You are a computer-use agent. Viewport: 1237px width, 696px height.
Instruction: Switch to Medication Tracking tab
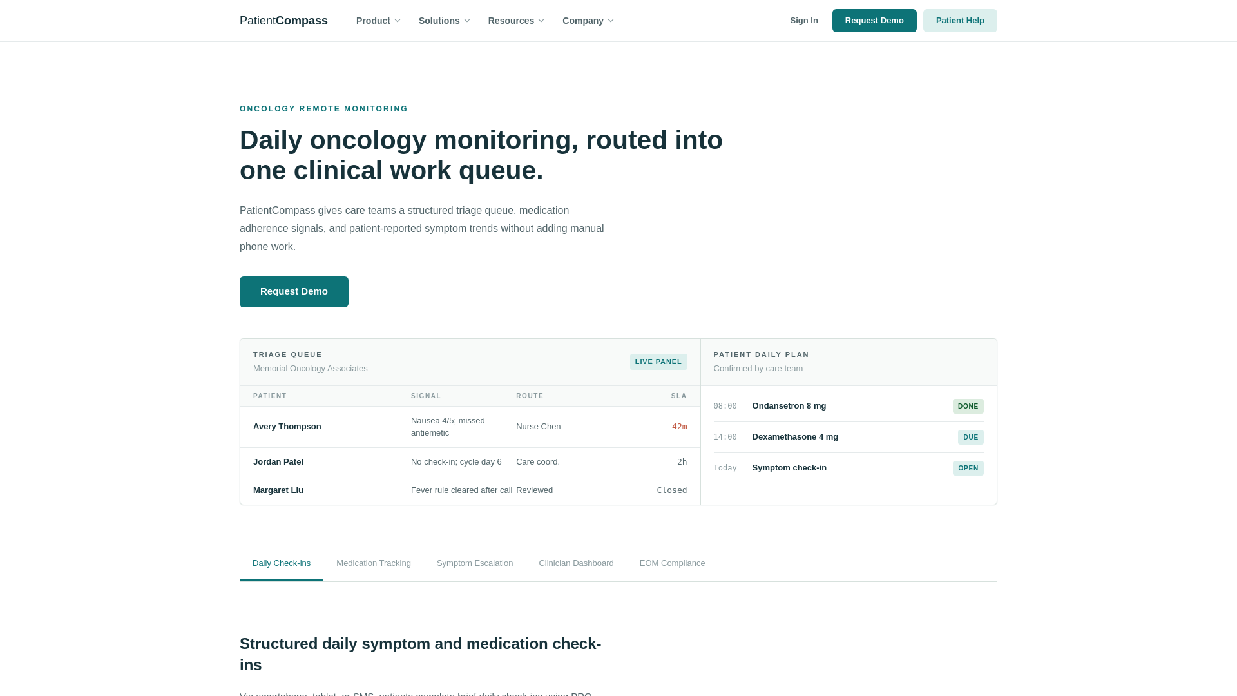[x=374, y=563]
